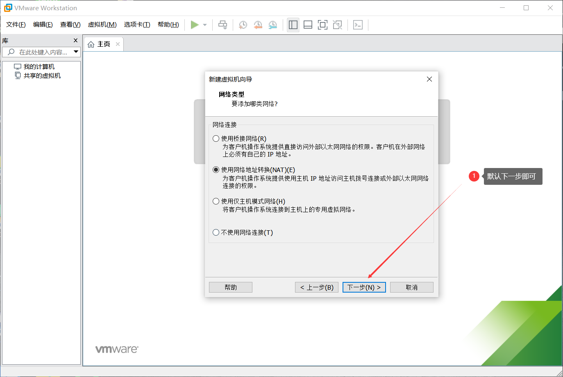Open the 文件(F) menu

click(x=16, y=25)
